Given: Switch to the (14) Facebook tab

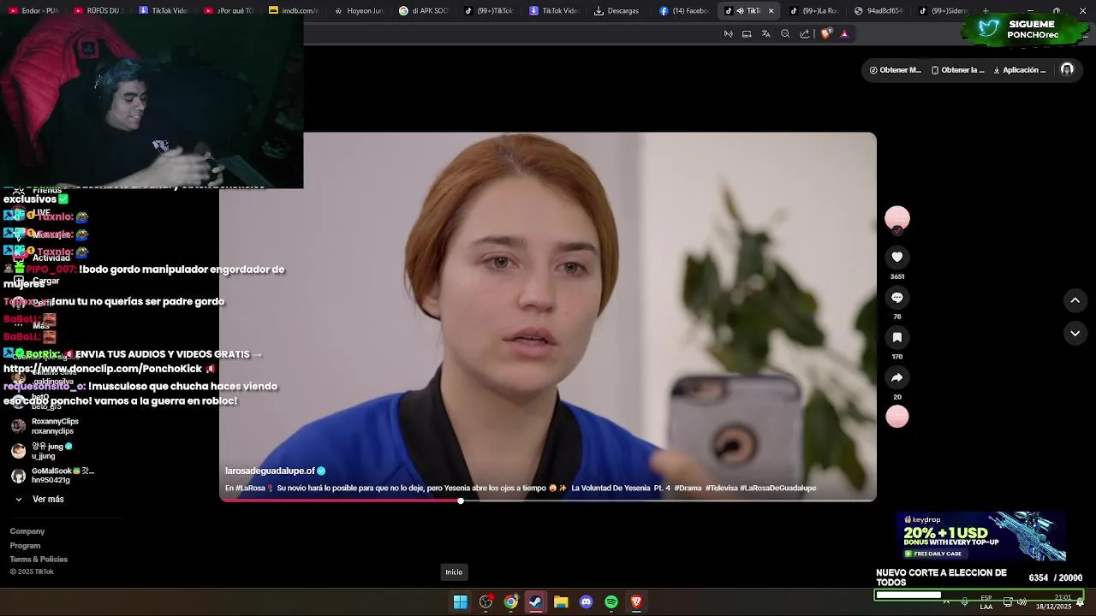Looking at the screenshot, I should click(x=684, y=11).
